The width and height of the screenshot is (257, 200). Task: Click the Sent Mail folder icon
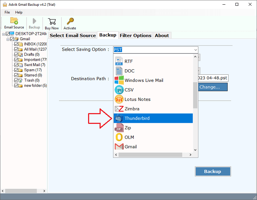pos(20,65)
